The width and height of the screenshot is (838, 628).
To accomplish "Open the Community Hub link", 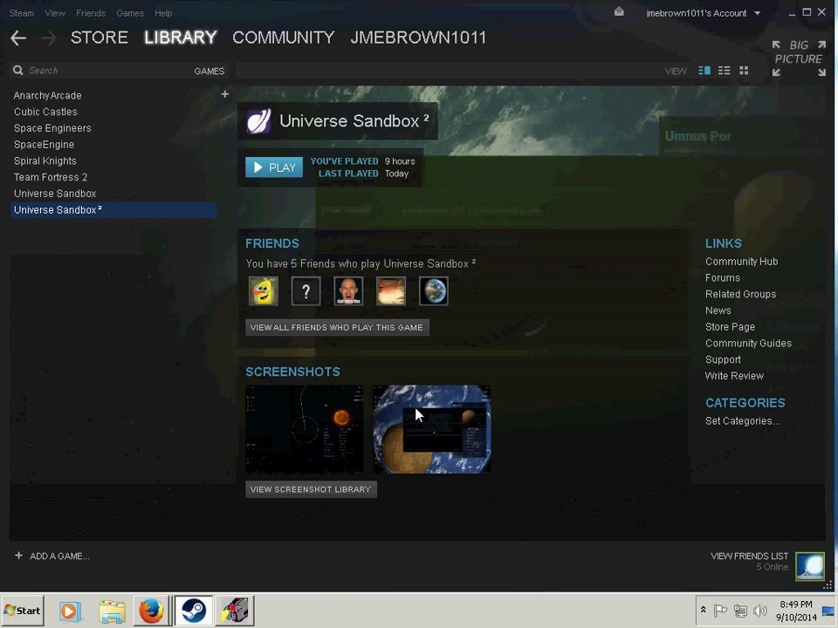I will (x=741, y=261).
